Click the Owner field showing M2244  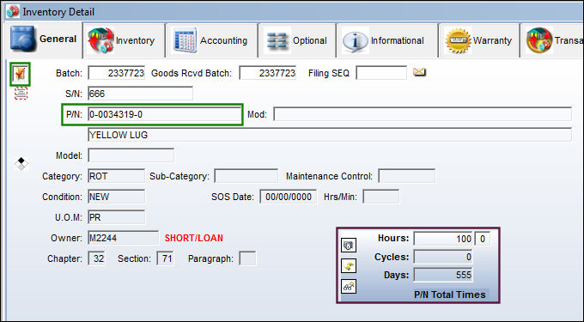[x=124, y=238]
